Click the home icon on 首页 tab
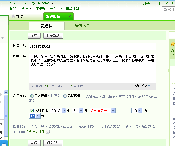 [13, 16]
